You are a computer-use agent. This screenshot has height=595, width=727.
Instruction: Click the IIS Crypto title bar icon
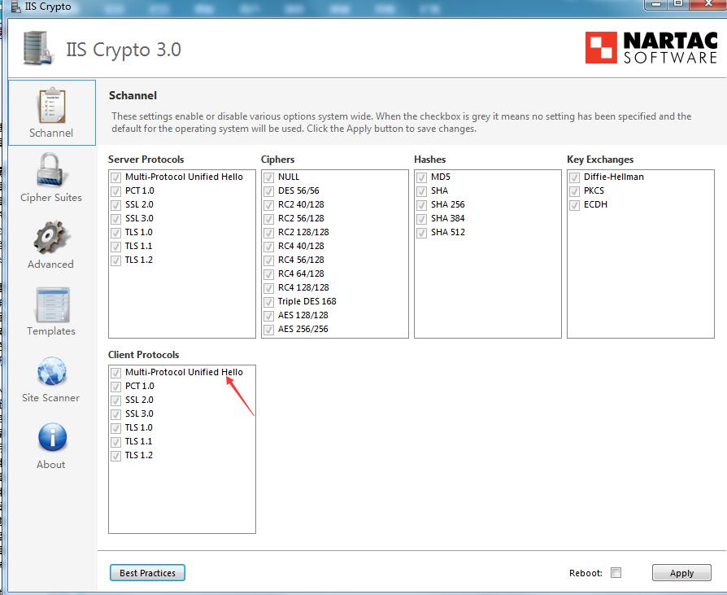[7, 7]
